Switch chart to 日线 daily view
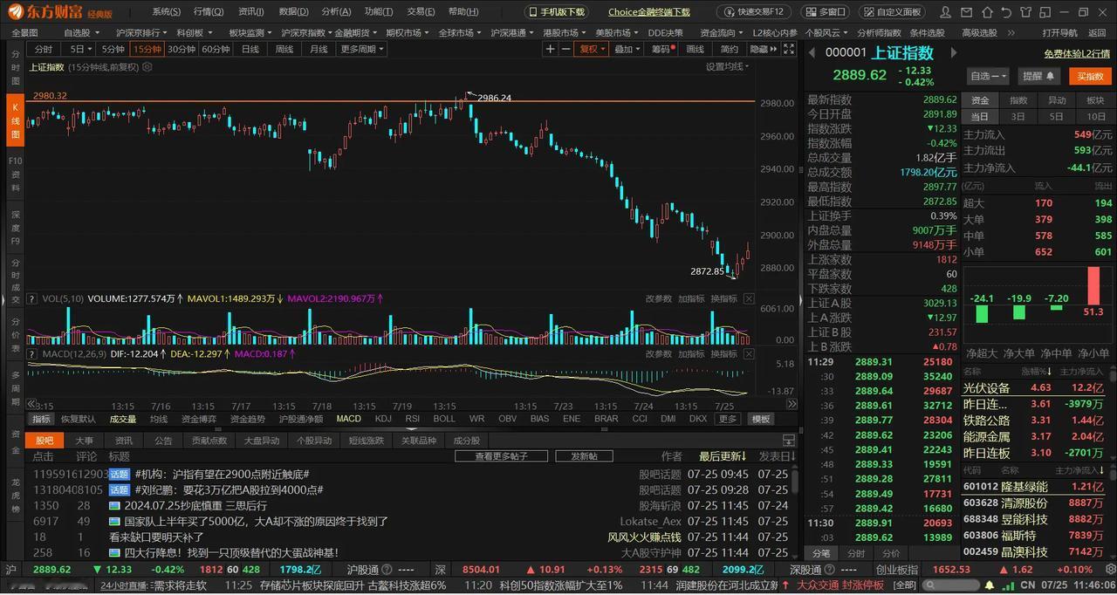1117x595 pixels. click(x=250, y=49)
